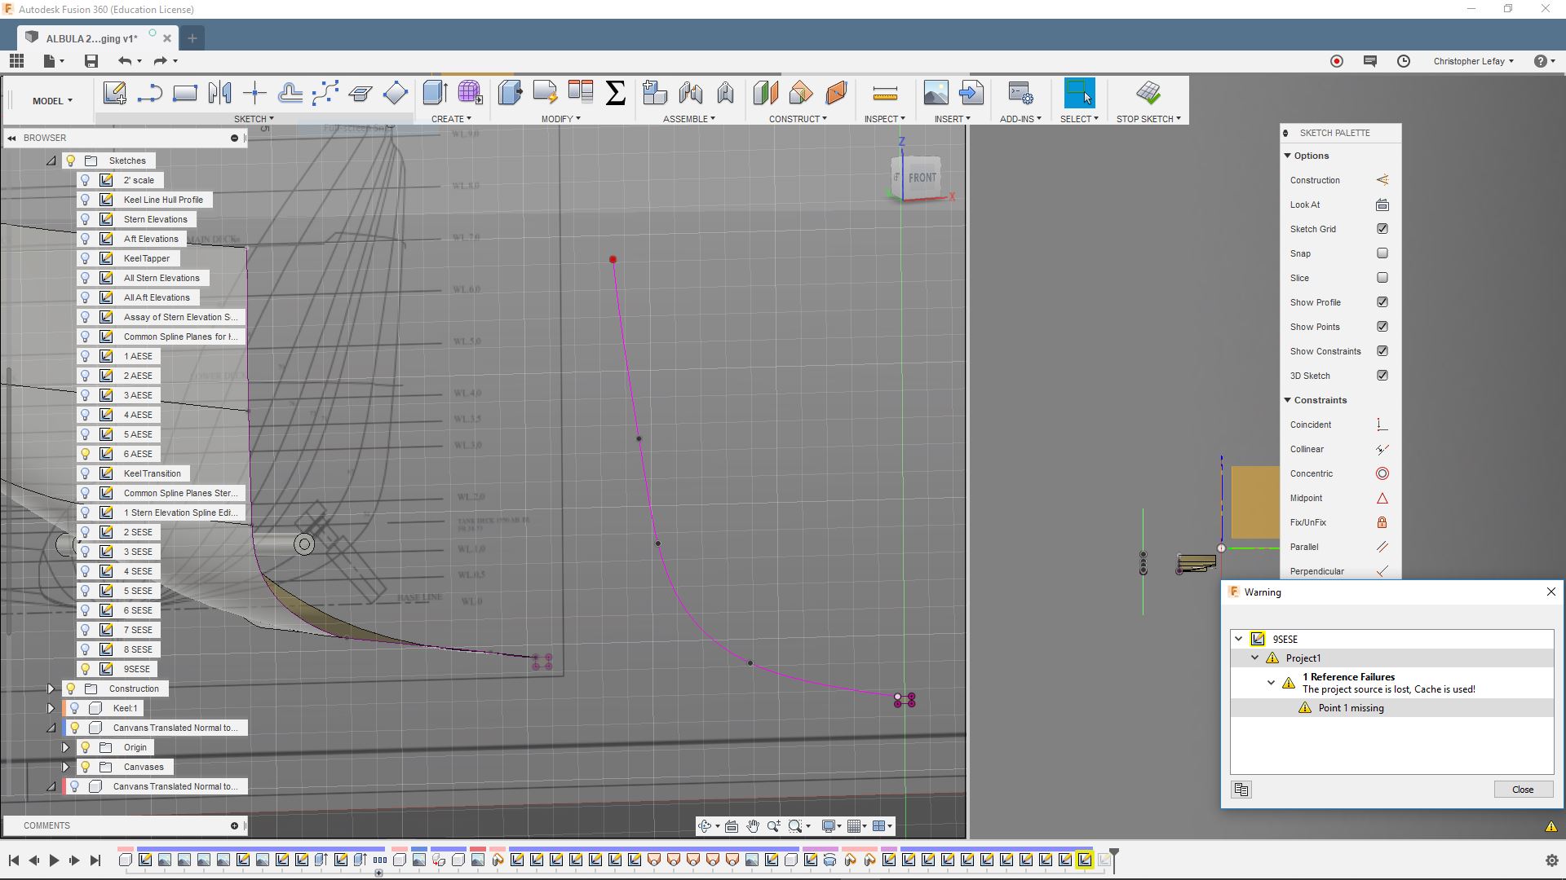This screenshot has height=880, width=1566.
Task: Open the SKETCH dropdown menu
Action: click(x=254, y=118)
